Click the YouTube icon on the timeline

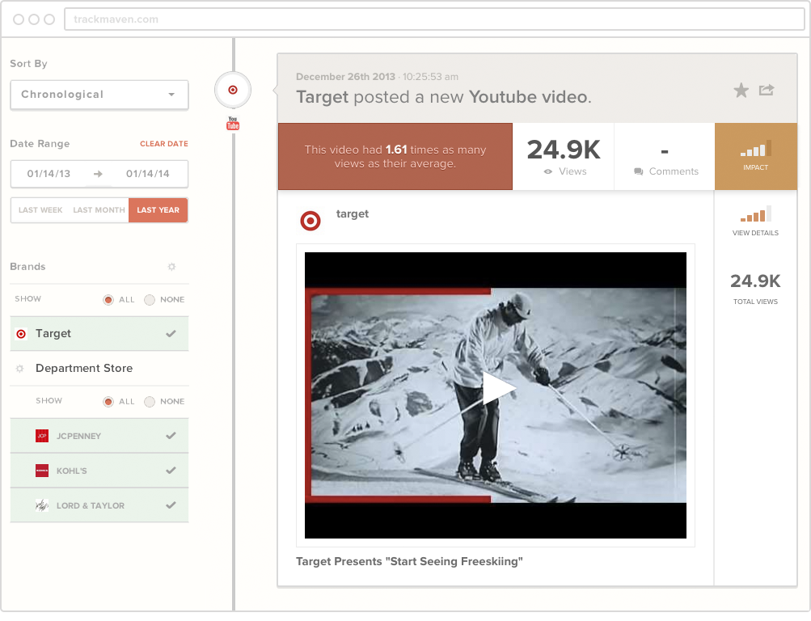point(233,123)
